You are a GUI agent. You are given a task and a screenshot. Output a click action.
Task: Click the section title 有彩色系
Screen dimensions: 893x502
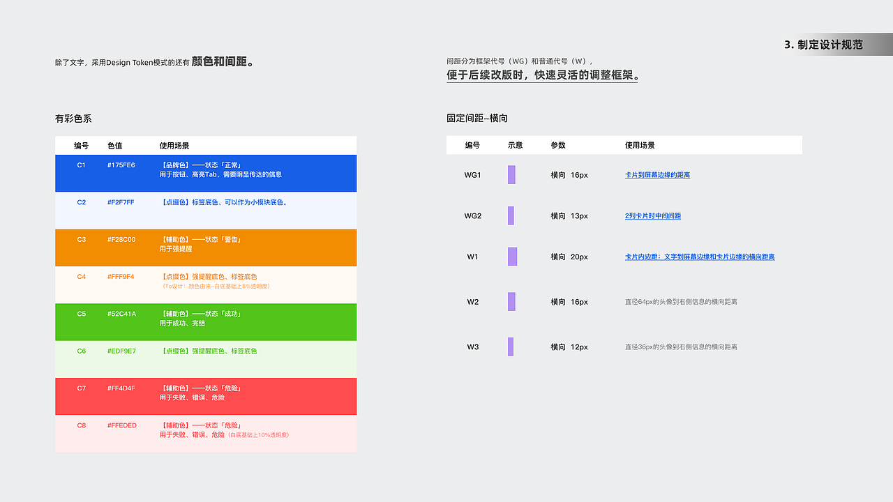[x=73, y=119]
